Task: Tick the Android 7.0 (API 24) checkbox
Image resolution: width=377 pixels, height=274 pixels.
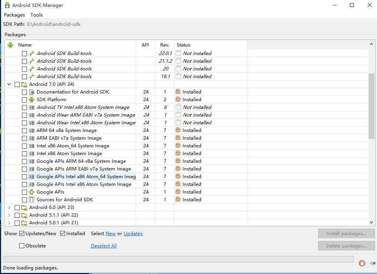Action: pos(17,84)
